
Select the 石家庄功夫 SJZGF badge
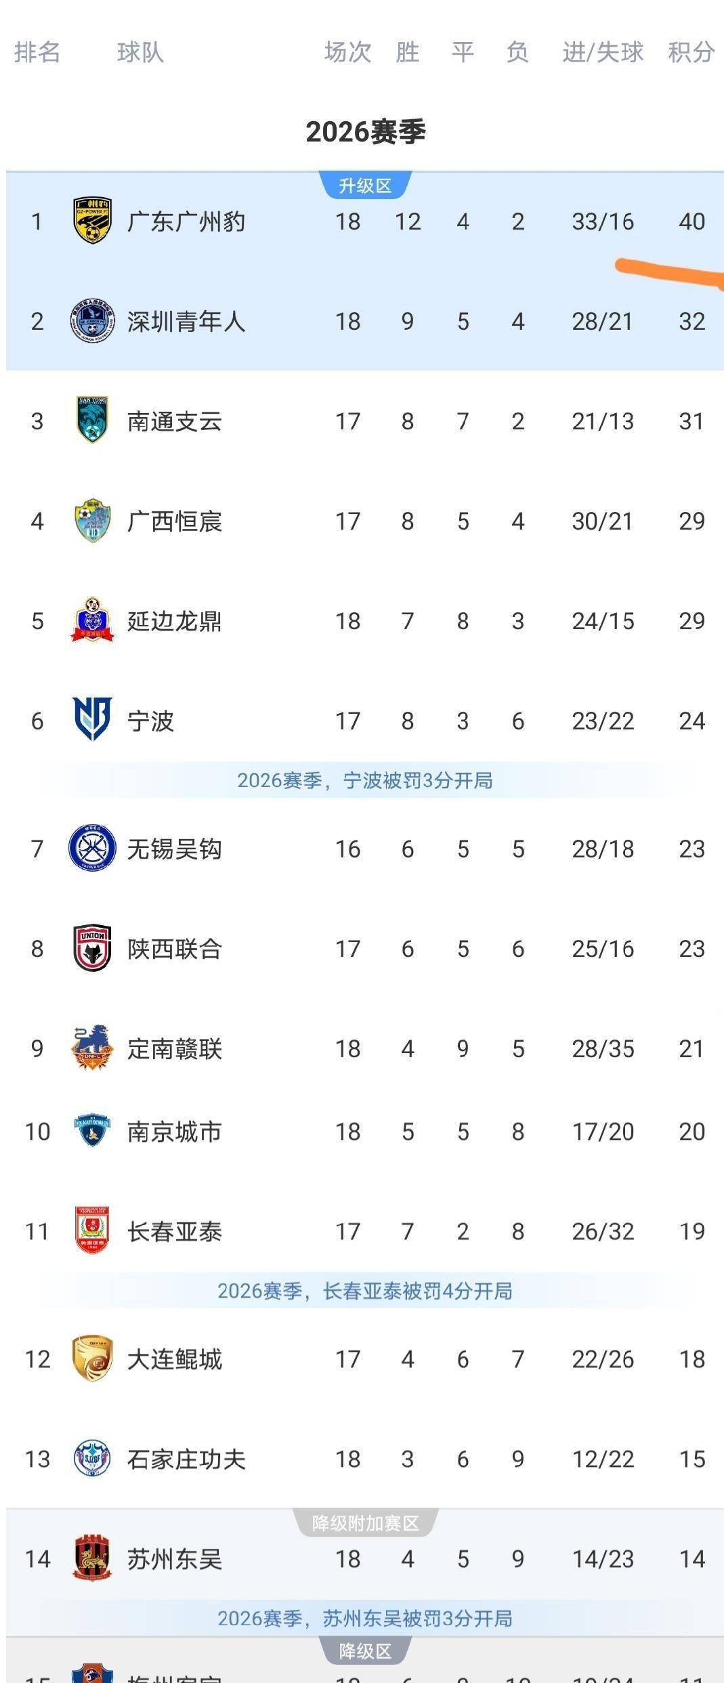pos(92,1459)
